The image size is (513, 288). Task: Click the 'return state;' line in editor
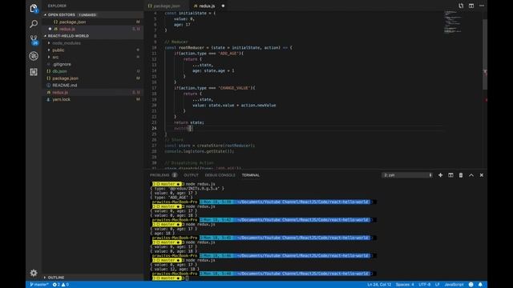[189, 122]
